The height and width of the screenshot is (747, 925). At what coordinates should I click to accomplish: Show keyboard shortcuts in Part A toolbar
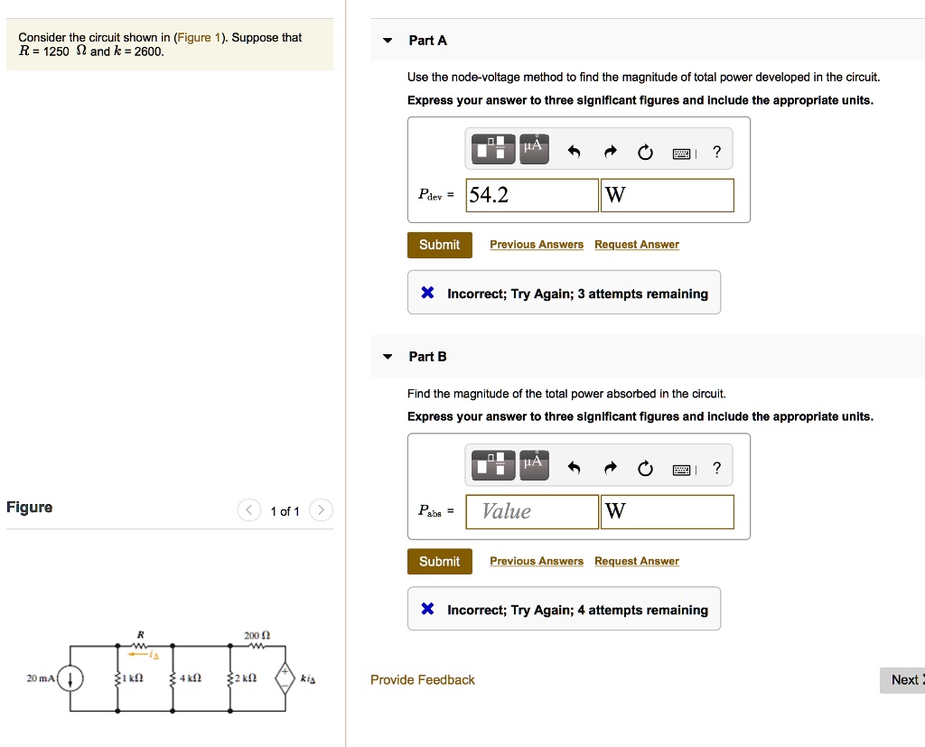click(x=683, y=153)
